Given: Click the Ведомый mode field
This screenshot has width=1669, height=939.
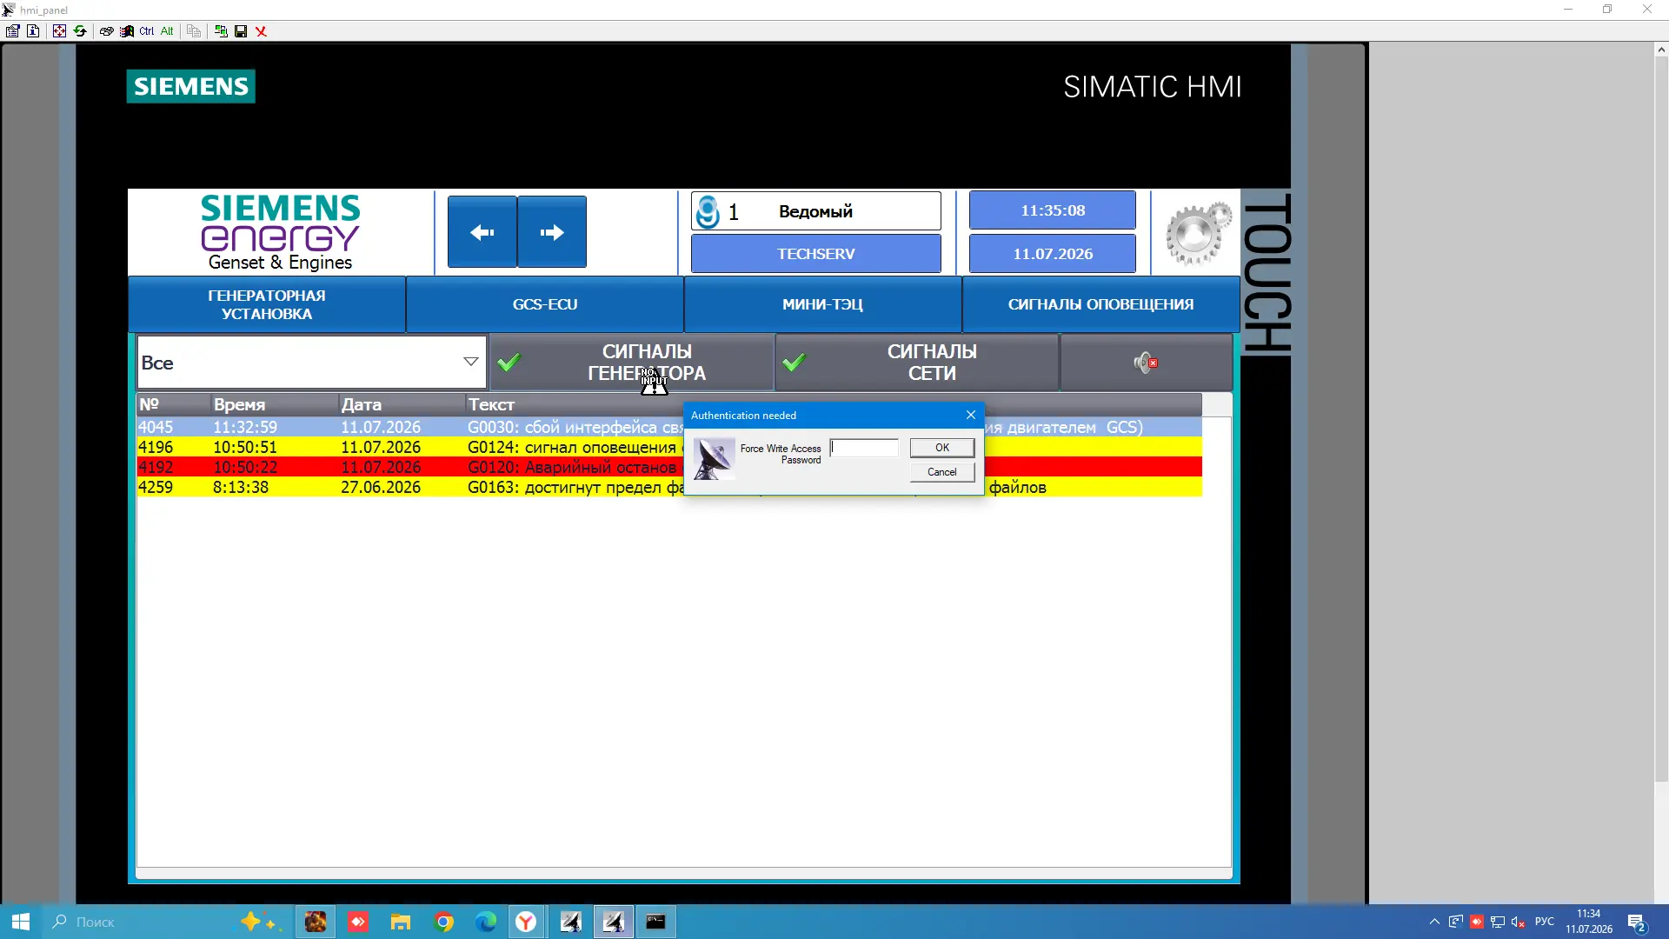Looking at the screenshot, I should 816,211.
